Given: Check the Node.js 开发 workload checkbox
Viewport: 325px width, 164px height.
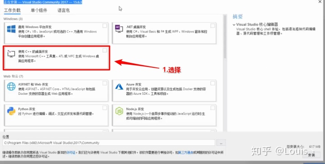Looking at the screenshot, I should point(213,108).
